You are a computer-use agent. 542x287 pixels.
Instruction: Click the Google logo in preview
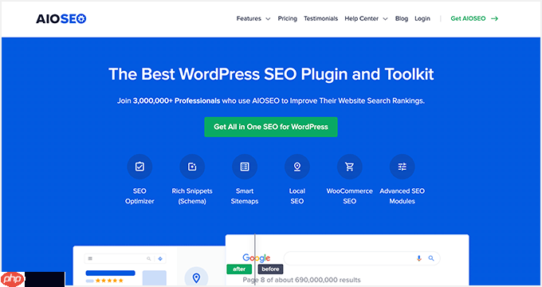click(x=257, y=258)
